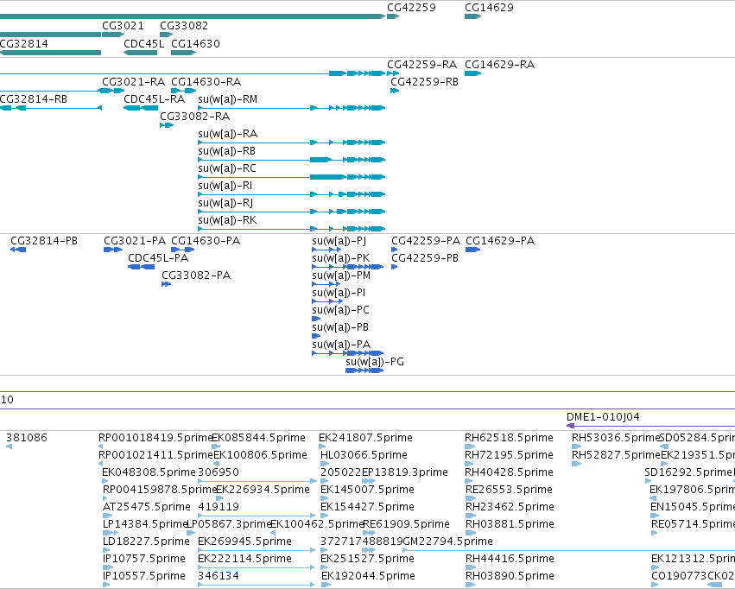
Task: Select protein su(w[a])-PM label
Action: click(341, 275)
